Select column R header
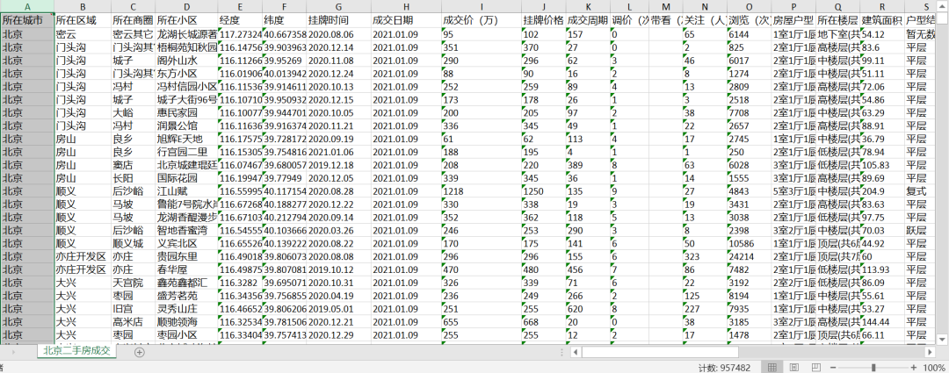Screen dimensions: 949x373 click(x=882, y=7)
